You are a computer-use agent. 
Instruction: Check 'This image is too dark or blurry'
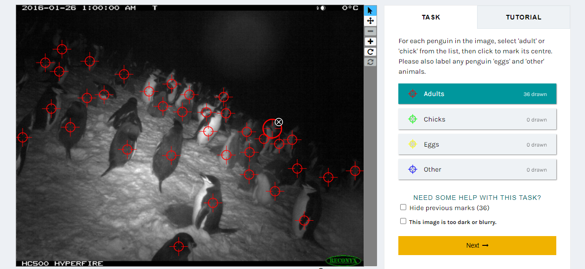click(x=403, y=221)
